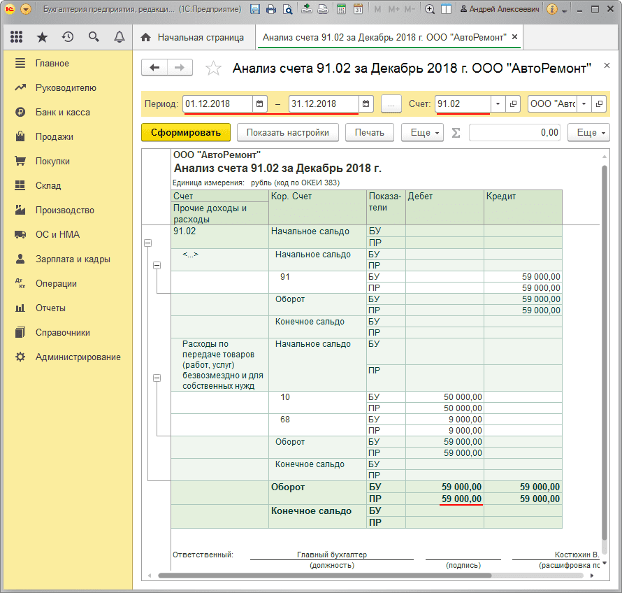Click the Сформировать button
This screenshot has width=622, height=593.
click(186, 133)
